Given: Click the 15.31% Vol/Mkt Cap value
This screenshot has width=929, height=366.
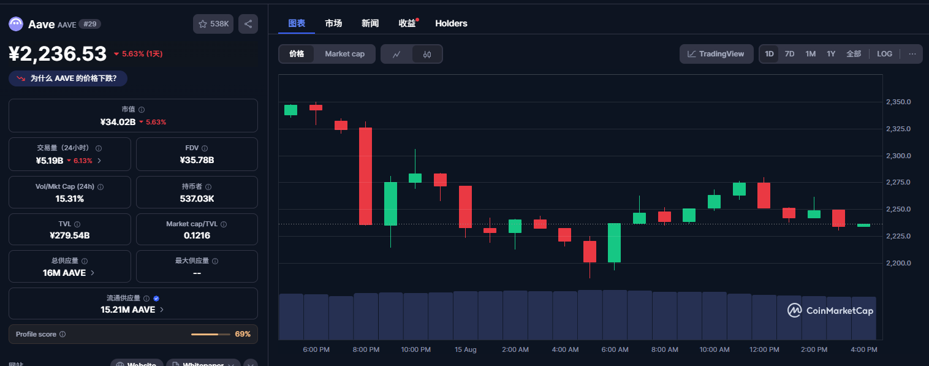Looking at the screenshot, I should pos(69,199).
